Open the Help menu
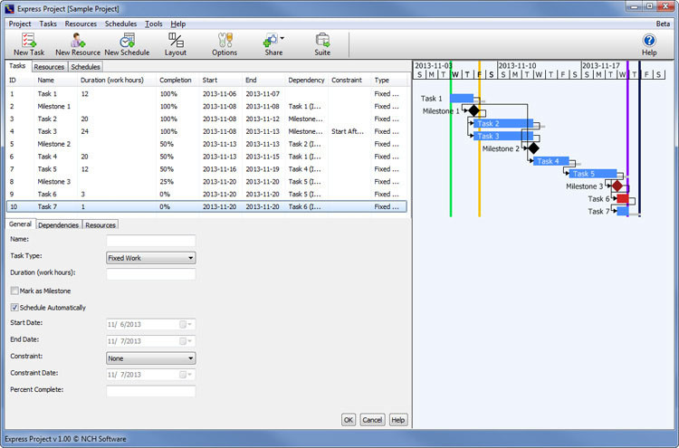This screenshot has height=448, width=679. click(x=178, y=24)
